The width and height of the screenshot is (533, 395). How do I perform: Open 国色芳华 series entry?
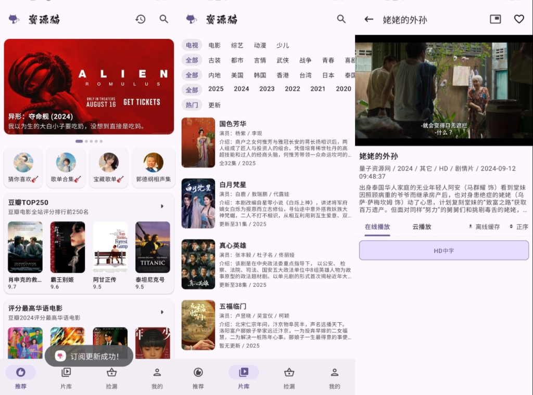(x=267, y=142)
